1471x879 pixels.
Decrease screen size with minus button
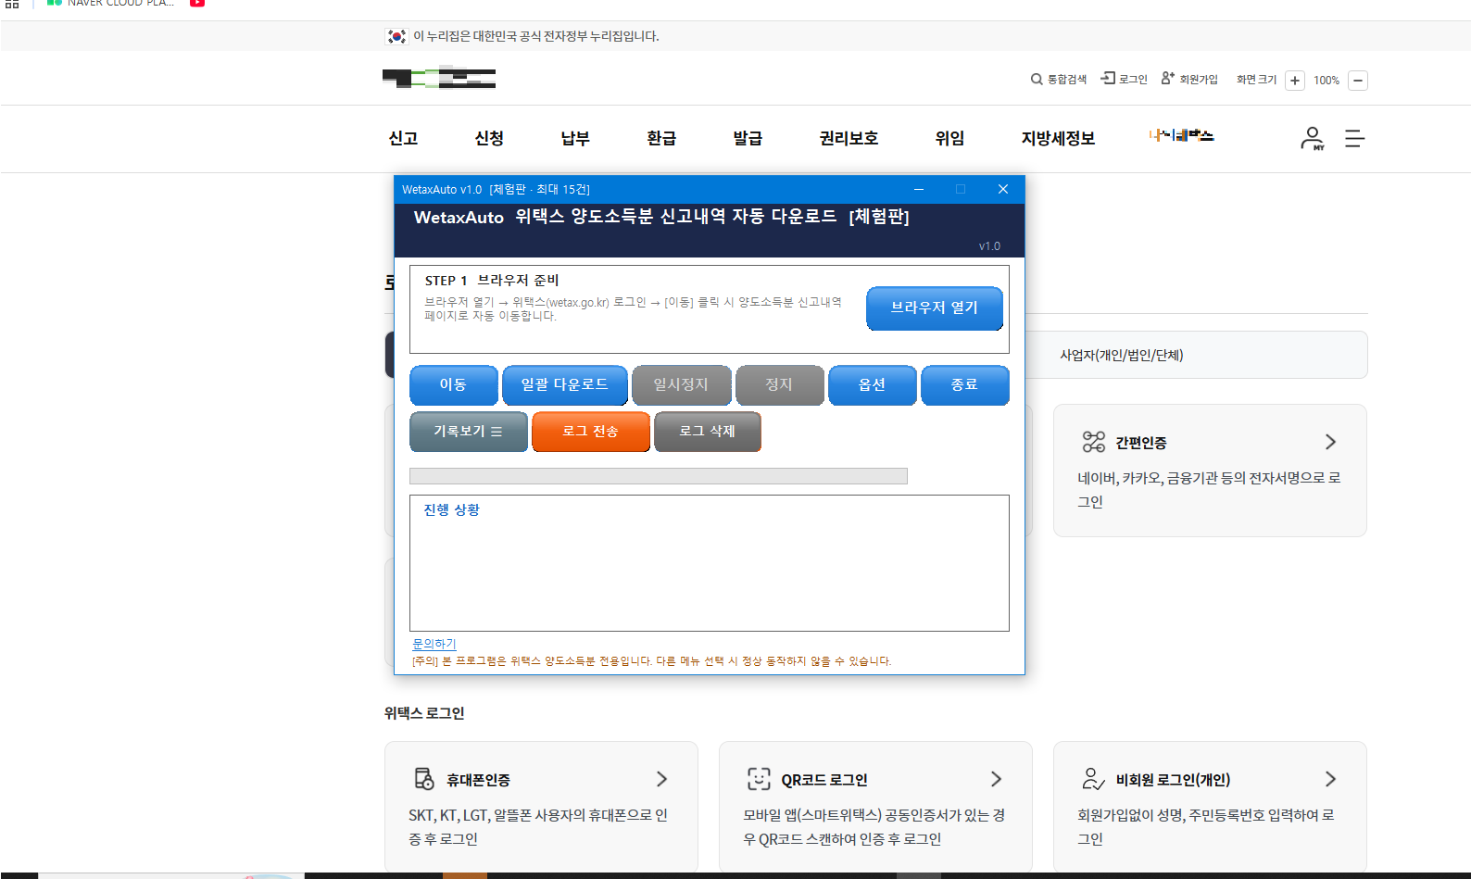1358,81
